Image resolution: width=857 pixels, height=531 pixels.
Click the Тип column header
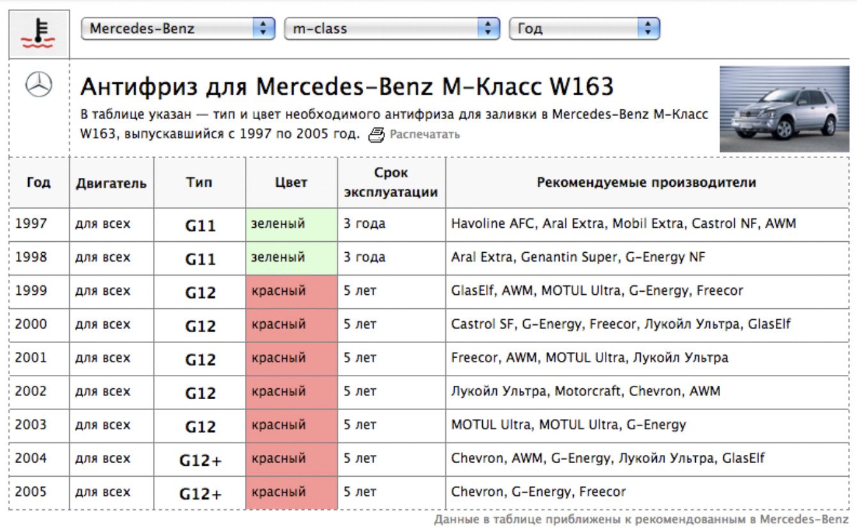pos(200,182)
